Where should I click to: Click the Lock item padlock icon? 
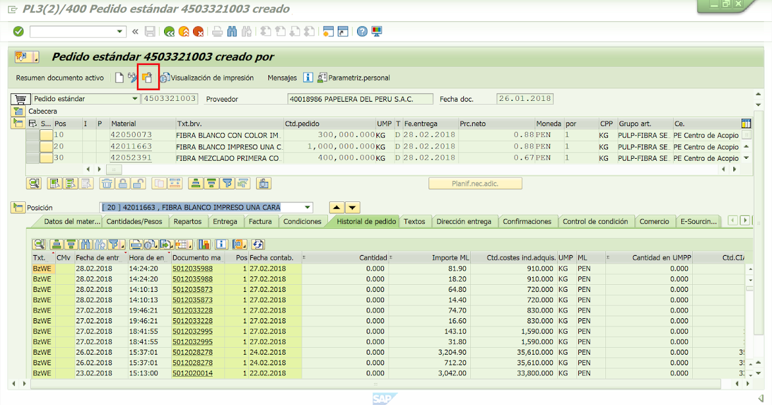click(x=122, y=183)
